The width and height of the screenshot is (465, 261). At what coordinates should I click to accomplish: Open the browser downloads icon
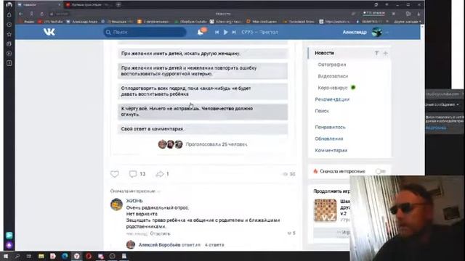pyautogui.click(x=418, y=14)
